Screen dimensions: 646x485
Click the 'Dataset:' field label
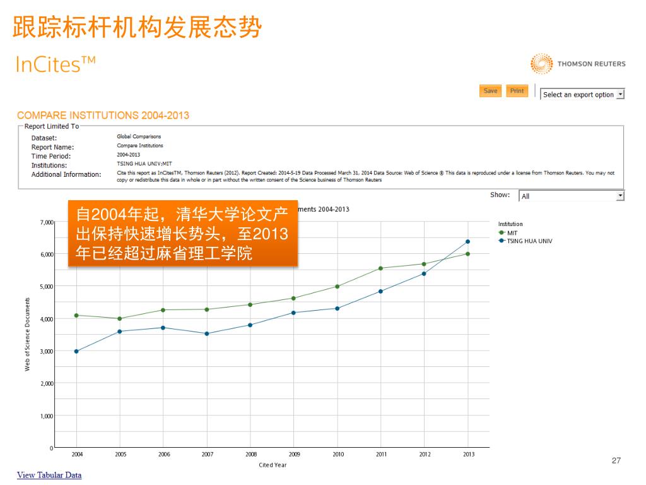pos(44,138)
